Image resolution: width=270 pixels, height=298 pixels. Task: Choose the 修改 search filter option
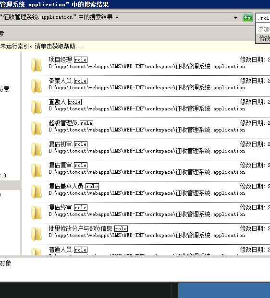point(264,38)
